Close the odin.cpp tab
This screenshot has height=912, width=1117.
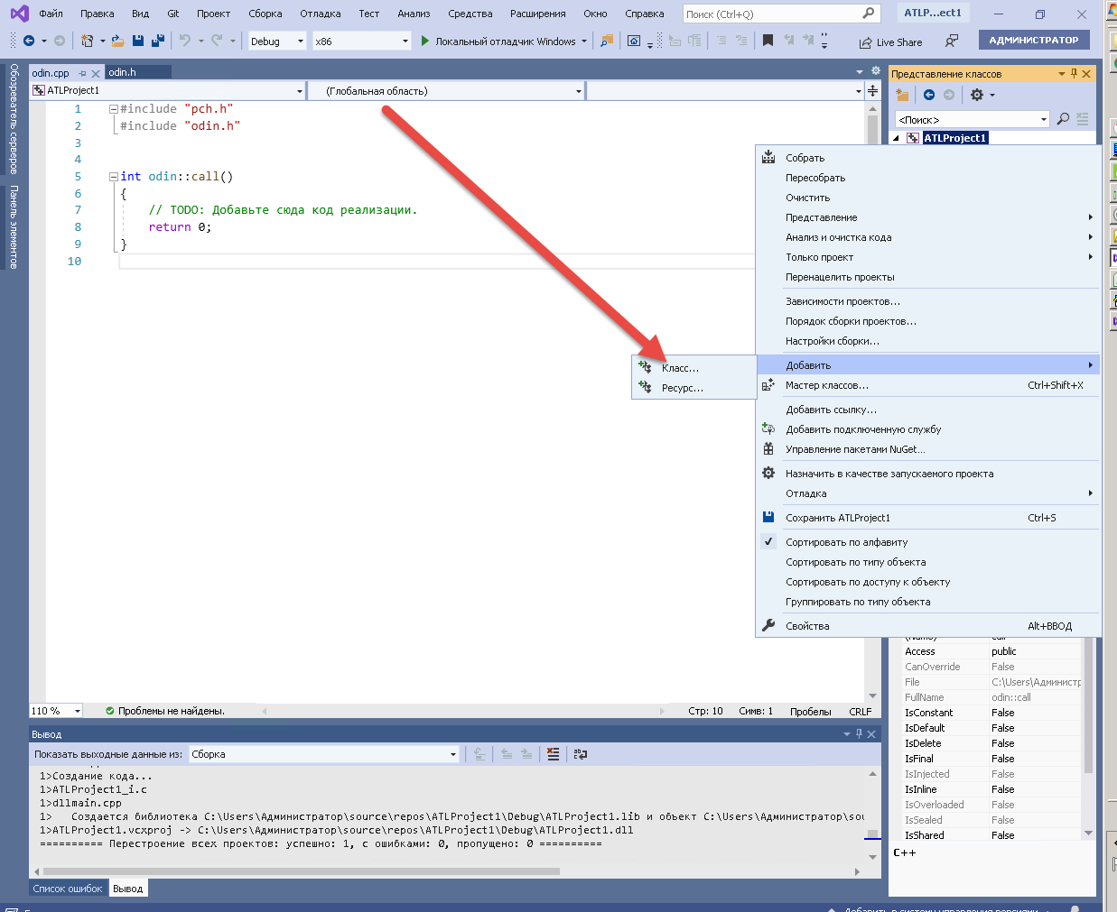click(96, 73)
